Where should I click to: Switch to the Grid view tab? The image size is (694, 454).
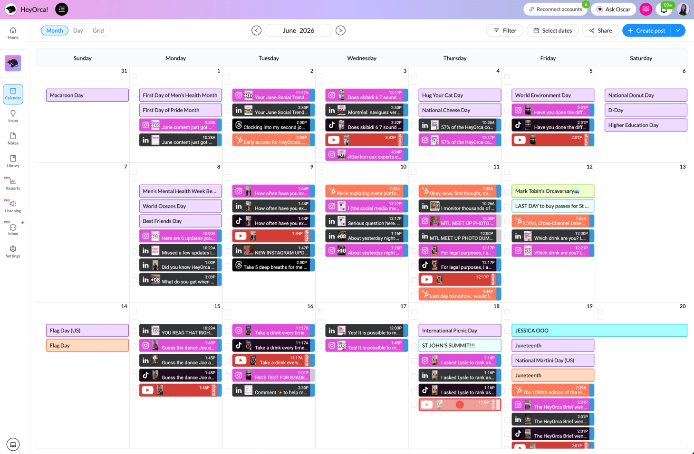(x=98, y=30)
